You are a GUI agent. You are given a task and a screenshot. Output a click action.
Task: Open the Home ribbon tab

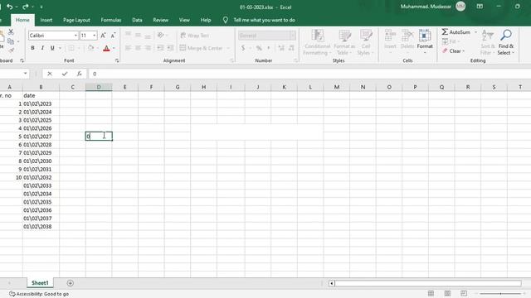coord(22,20)
